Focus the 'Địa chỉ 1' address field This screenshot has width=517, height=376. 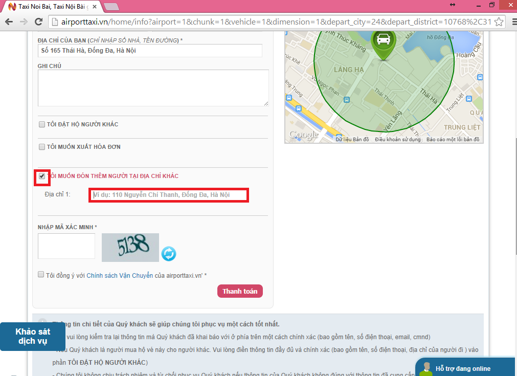point(169,195)
